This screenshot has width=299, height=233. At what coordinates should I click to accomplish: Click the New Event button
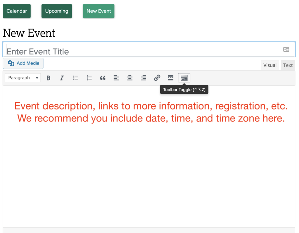pyautogui.click(x=99, y=11)
